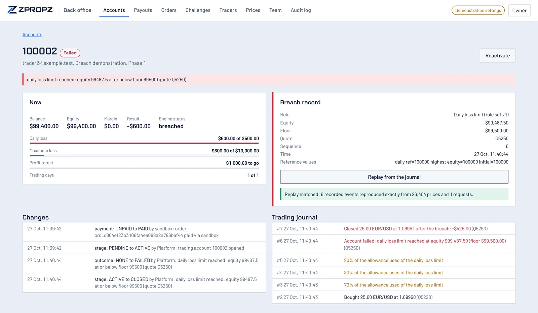Go to the Payouts tab
538x313 pixels.
[x=143, y=10]
